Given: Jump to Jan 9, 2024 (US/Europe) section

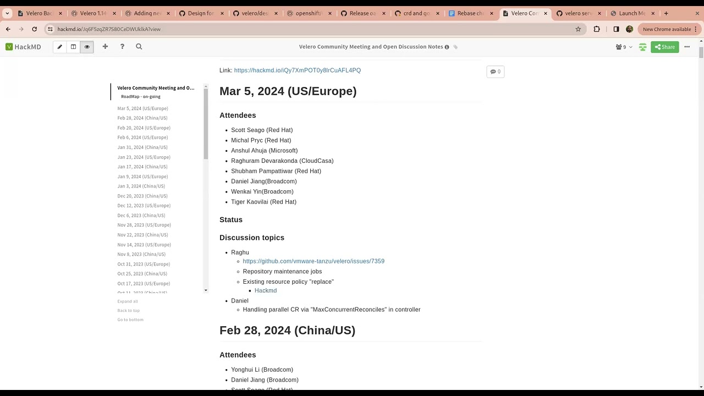Looking at the screenshot, I should click(x=142, y=177).
